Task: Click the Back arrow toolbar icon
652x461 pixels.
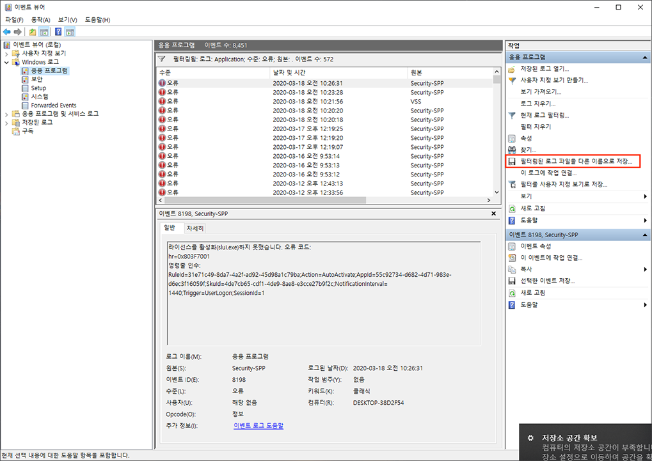Action: [x=6, y=32]
